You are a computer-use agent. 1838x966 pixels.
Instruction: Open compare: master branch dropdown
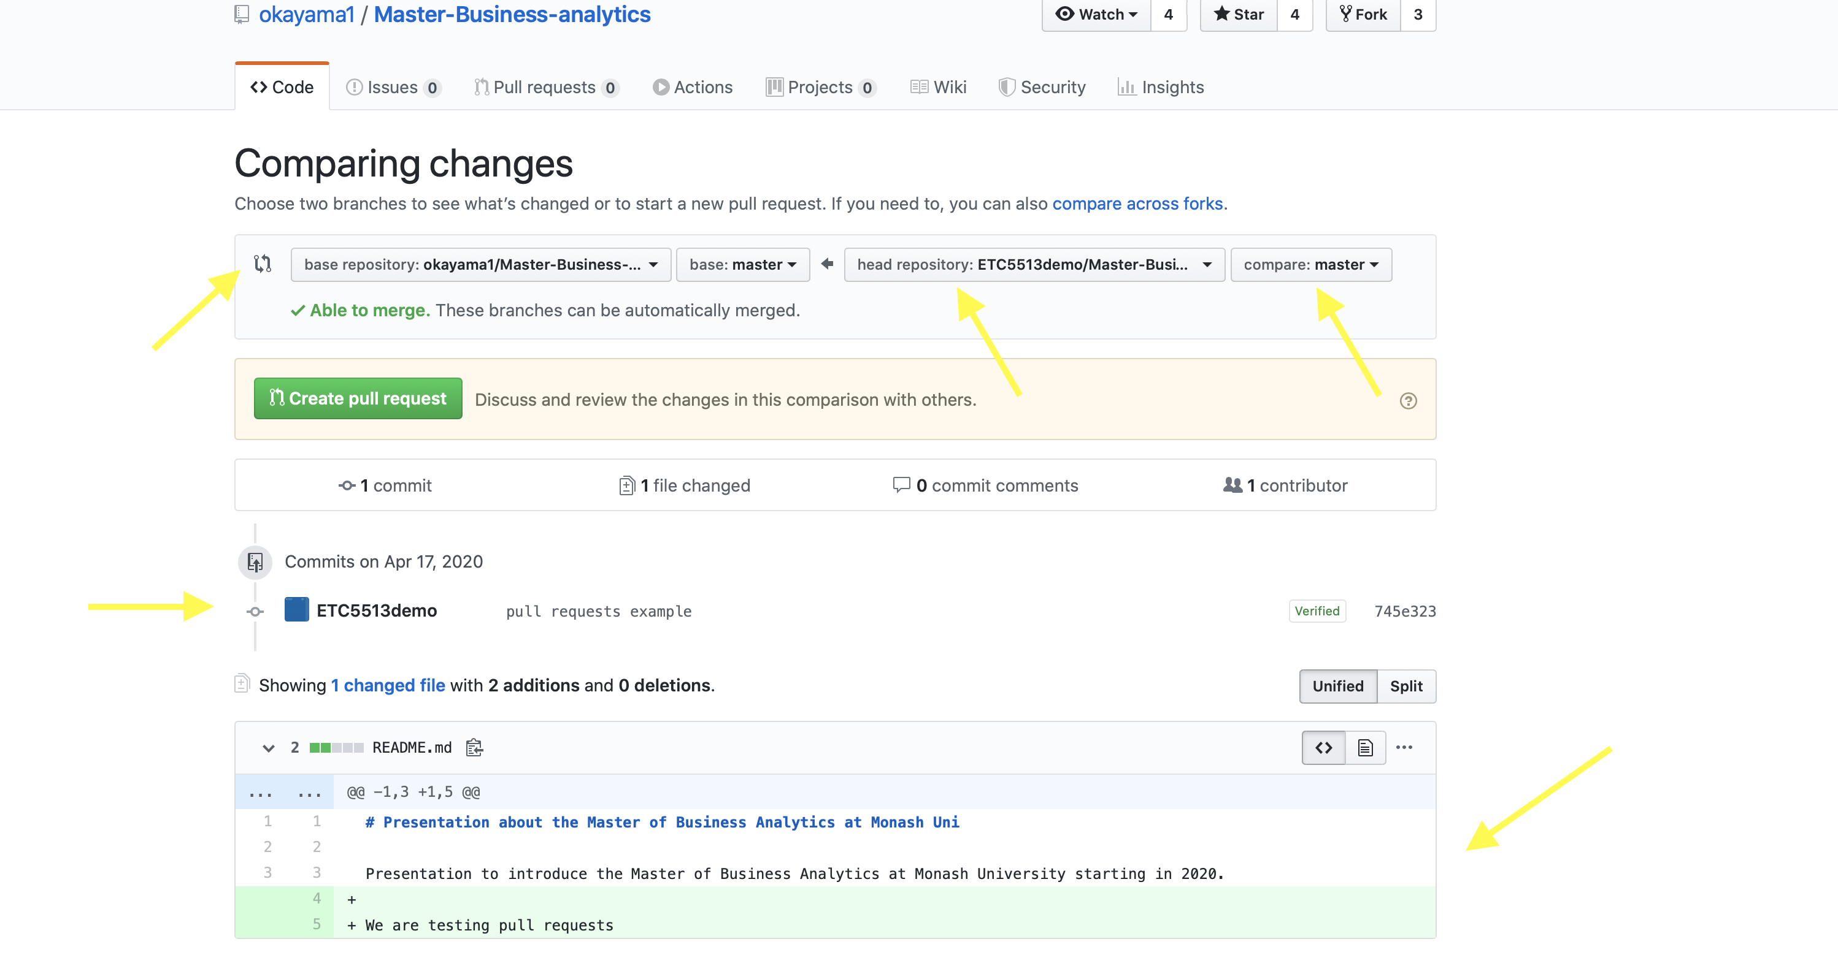(x=1311, y=265)
